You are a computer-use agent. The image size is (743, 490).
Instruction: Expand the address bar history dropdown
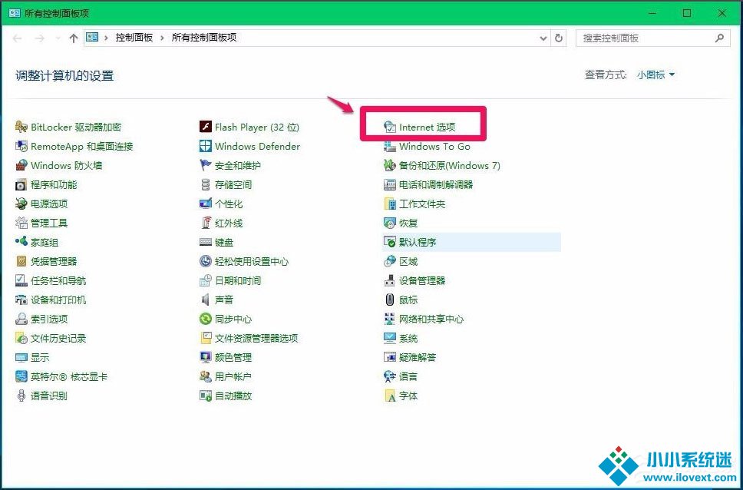[543, 38]
